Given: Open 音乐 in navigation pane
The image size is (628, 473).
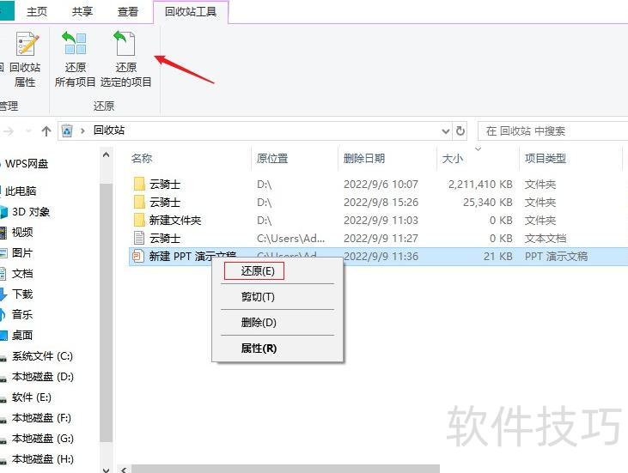Looking at the screenshot, I should point(22,314).
